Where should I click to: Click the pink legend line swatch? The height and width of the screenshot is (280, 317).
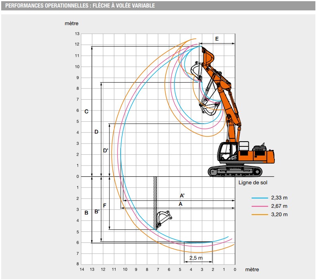[260, 206]
